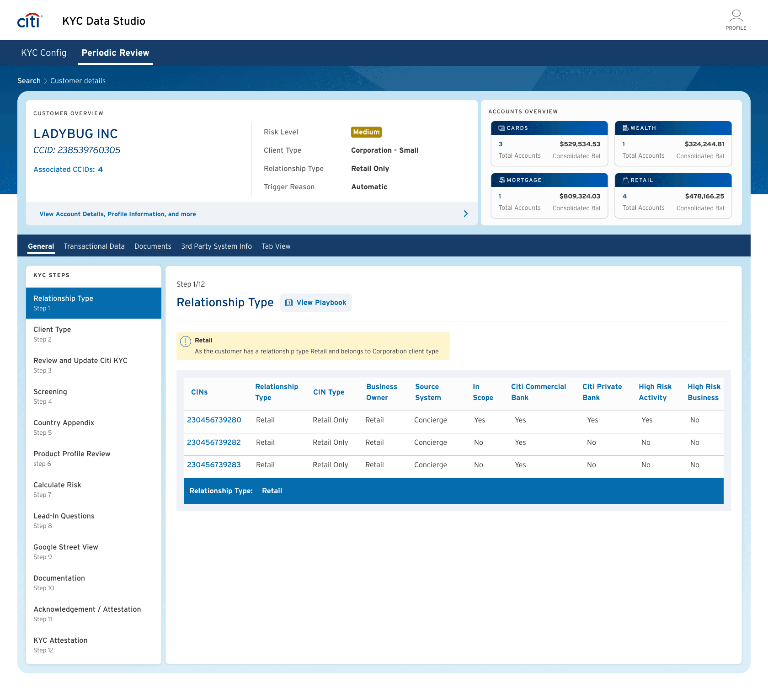Open the KYC Config tab
This screenshot has height=699, width=768.
coord(44,53)
